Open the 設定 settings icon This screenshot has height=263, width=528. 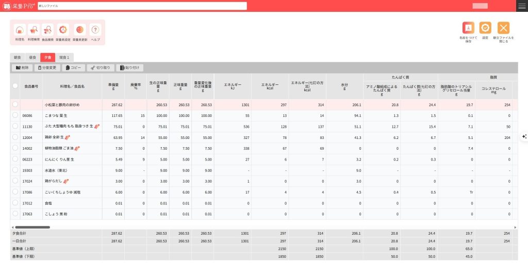tap(485, 31)
